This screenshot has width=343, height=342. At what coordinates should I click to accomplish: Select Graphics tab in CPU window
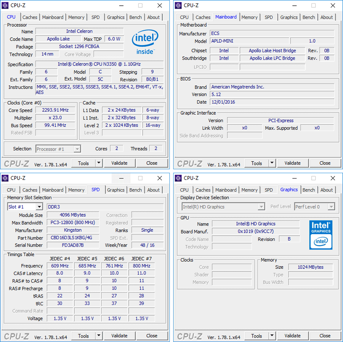coord(116,17)
